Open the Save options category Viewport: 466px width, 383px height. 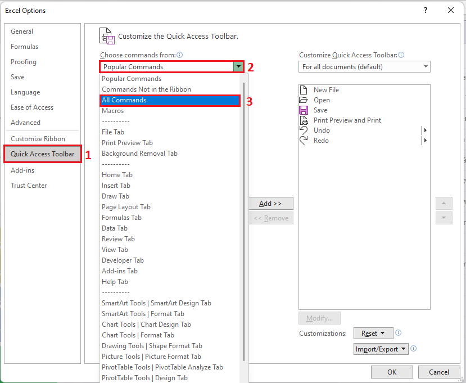[x=42, y=77]
